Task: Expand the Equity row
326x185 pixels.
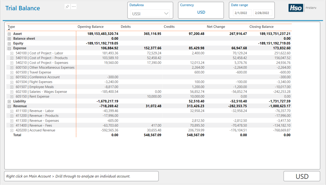Action: coord(9,43)
